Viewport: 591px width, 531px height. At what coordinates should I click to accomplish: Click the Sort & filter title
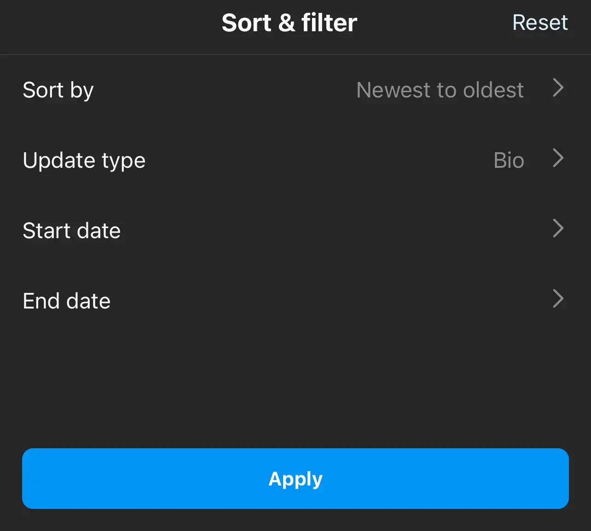point(290,23)
